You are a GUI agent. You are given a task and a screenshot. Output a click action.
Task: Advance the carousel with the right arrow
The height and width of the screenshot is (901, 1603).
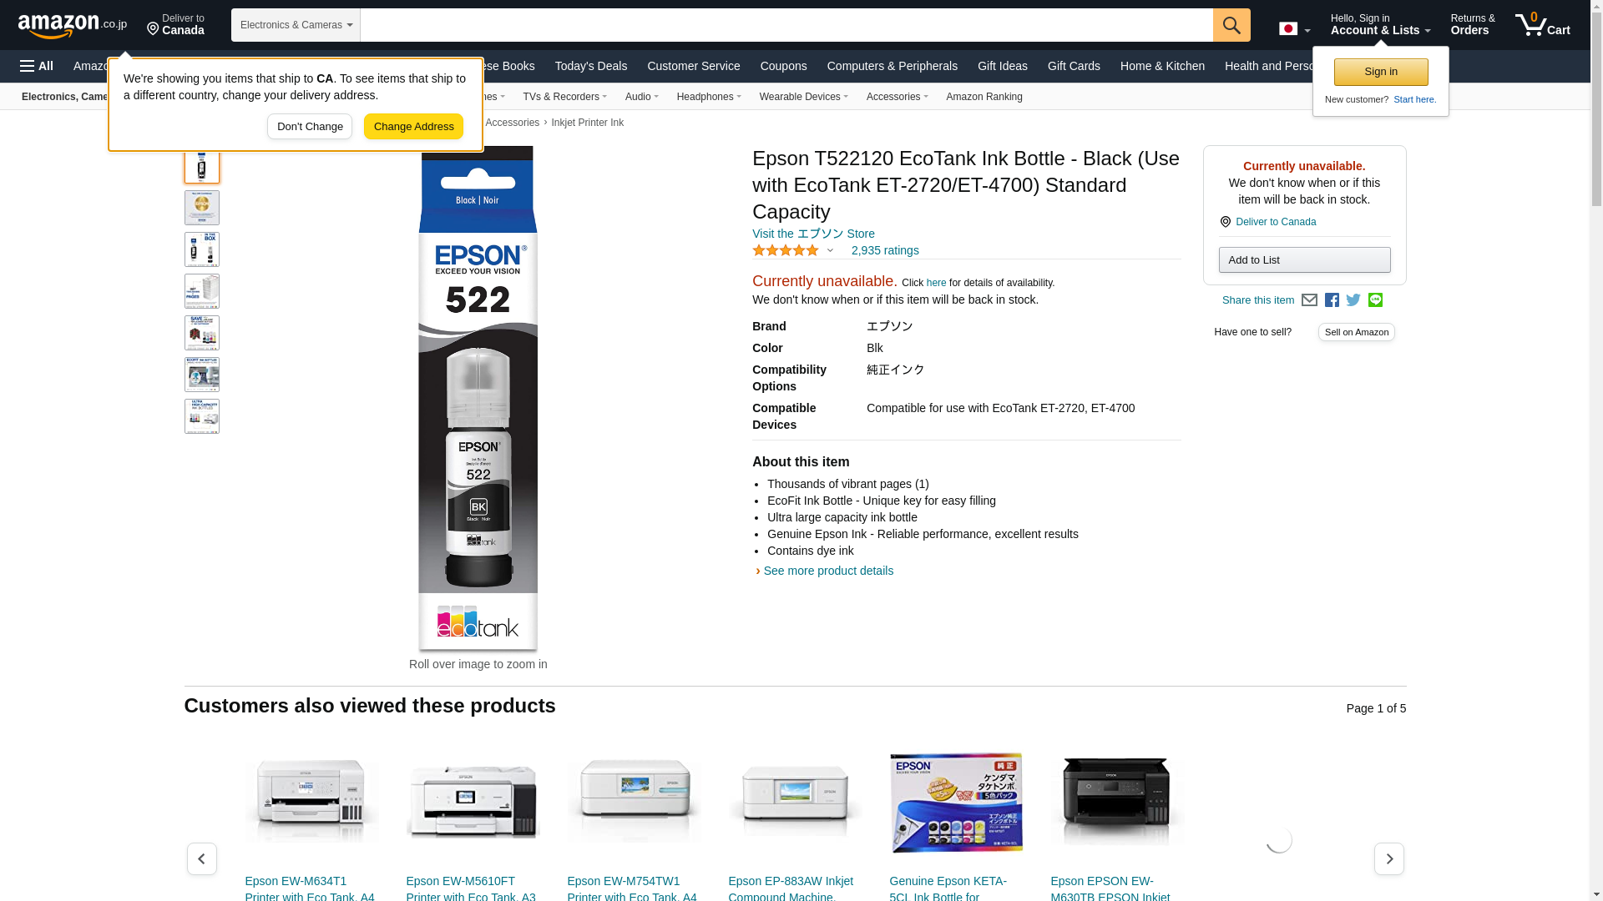pos(1389,858)
